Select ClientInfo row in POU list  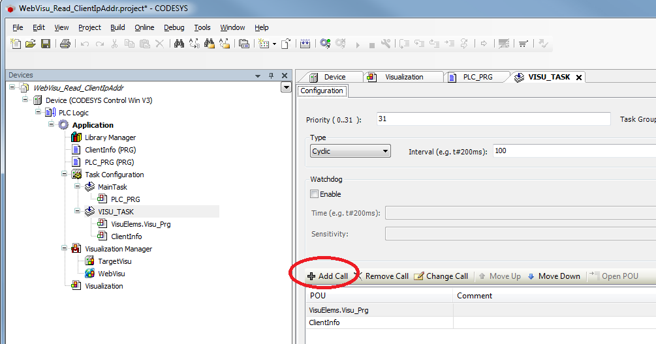tap(379, 322)
